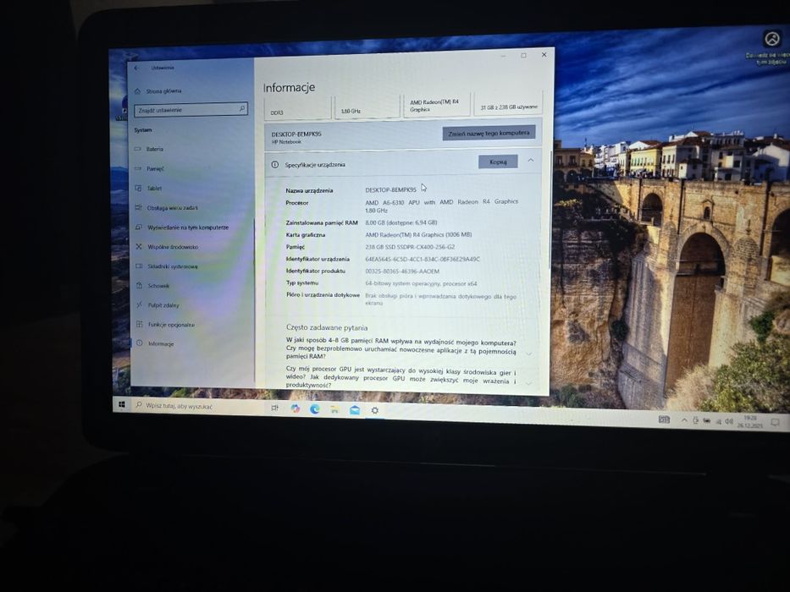Click the 31 GB z 238 GB używane card
This screenshot has height=592, width=790.
[x=508, y=103]
